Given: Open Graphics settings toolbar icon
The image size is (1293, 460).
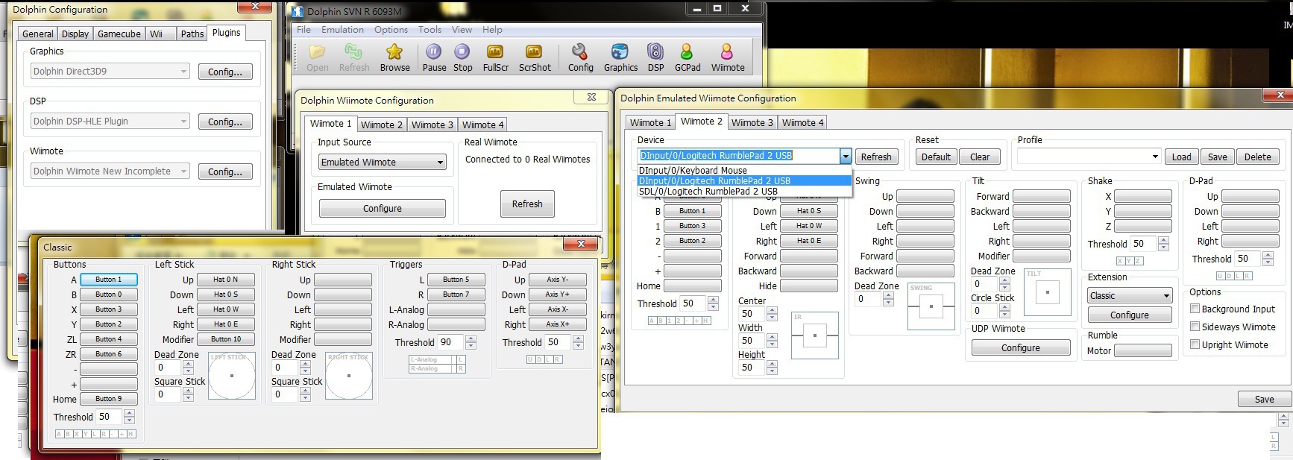Looking at the screenshot, I should coord(620,57).
